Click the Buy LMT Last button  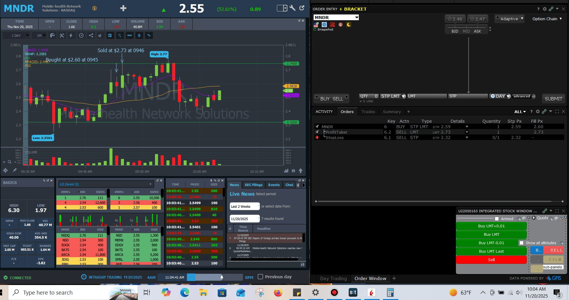[491, 251]
